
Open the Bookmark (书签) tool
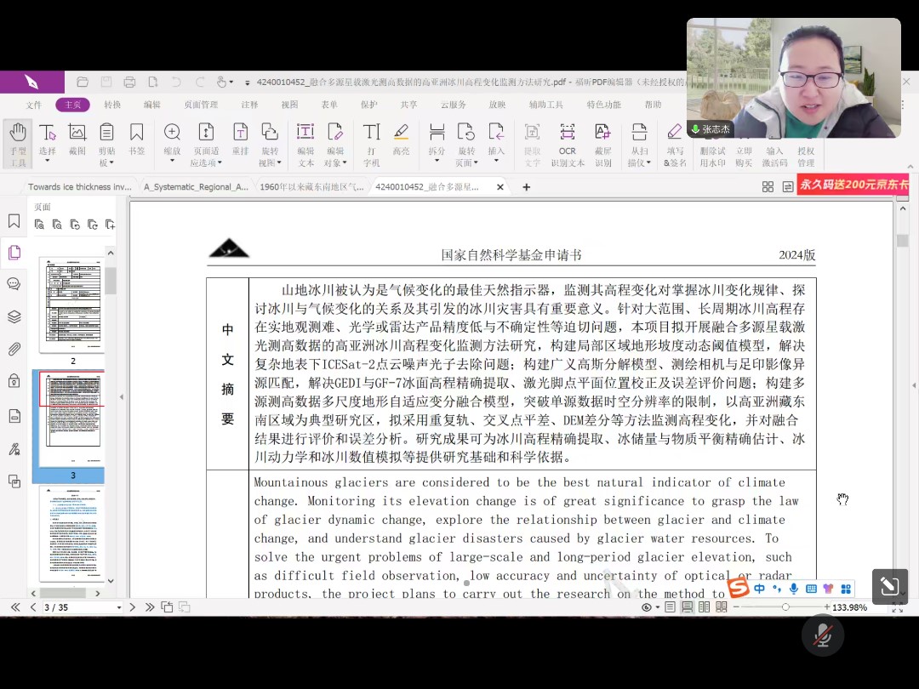click(x=136, y=139)
